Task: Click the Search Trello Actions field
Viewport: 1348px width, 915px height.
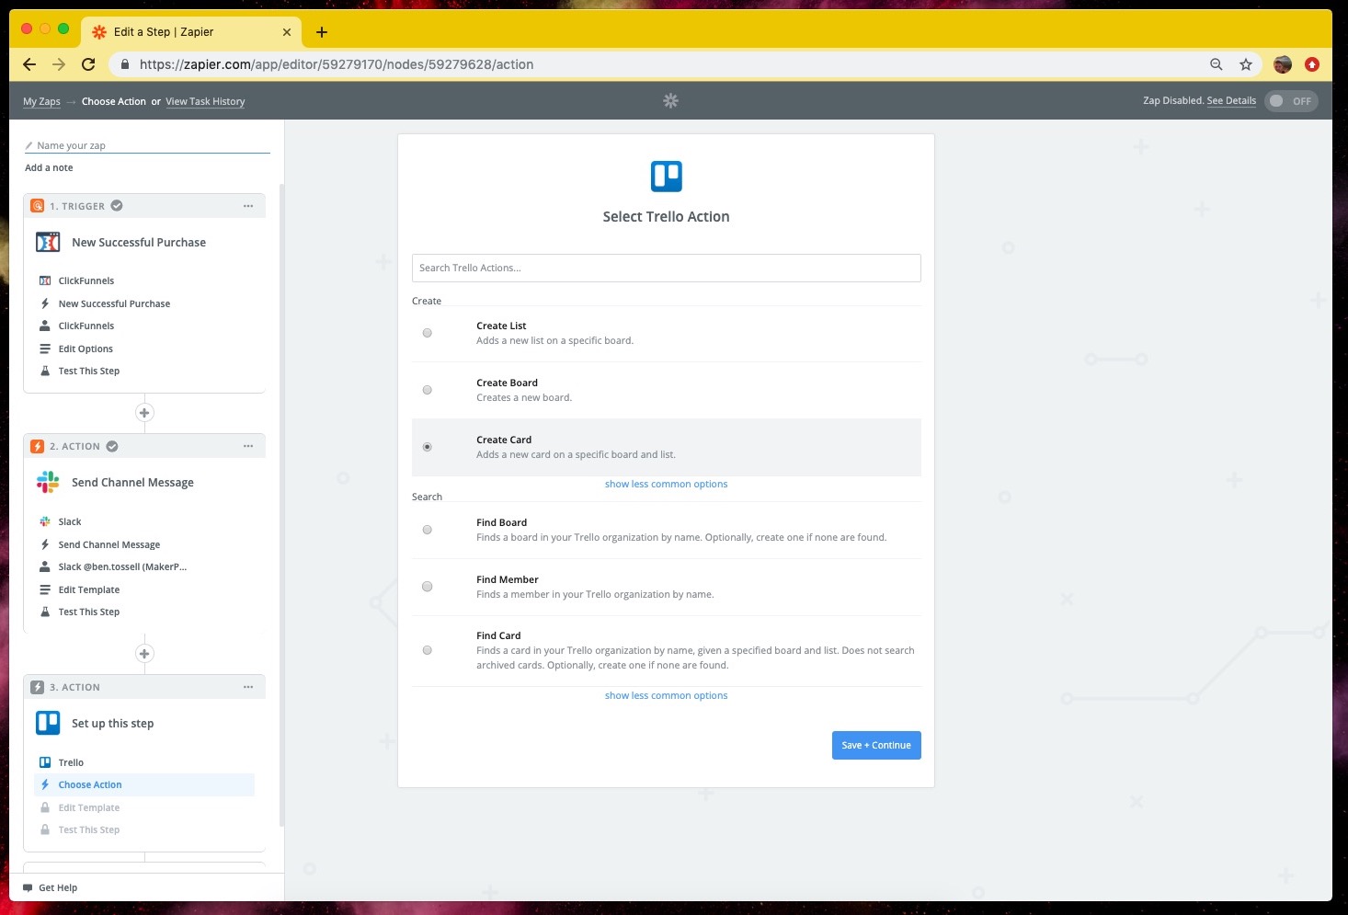Action: click(x=667, y=268)
